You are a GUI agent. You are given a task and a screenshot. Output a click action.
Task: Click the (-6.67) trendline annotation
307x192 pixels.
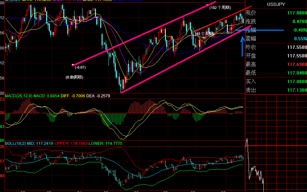pyautogui.click(x=80, y=67)
